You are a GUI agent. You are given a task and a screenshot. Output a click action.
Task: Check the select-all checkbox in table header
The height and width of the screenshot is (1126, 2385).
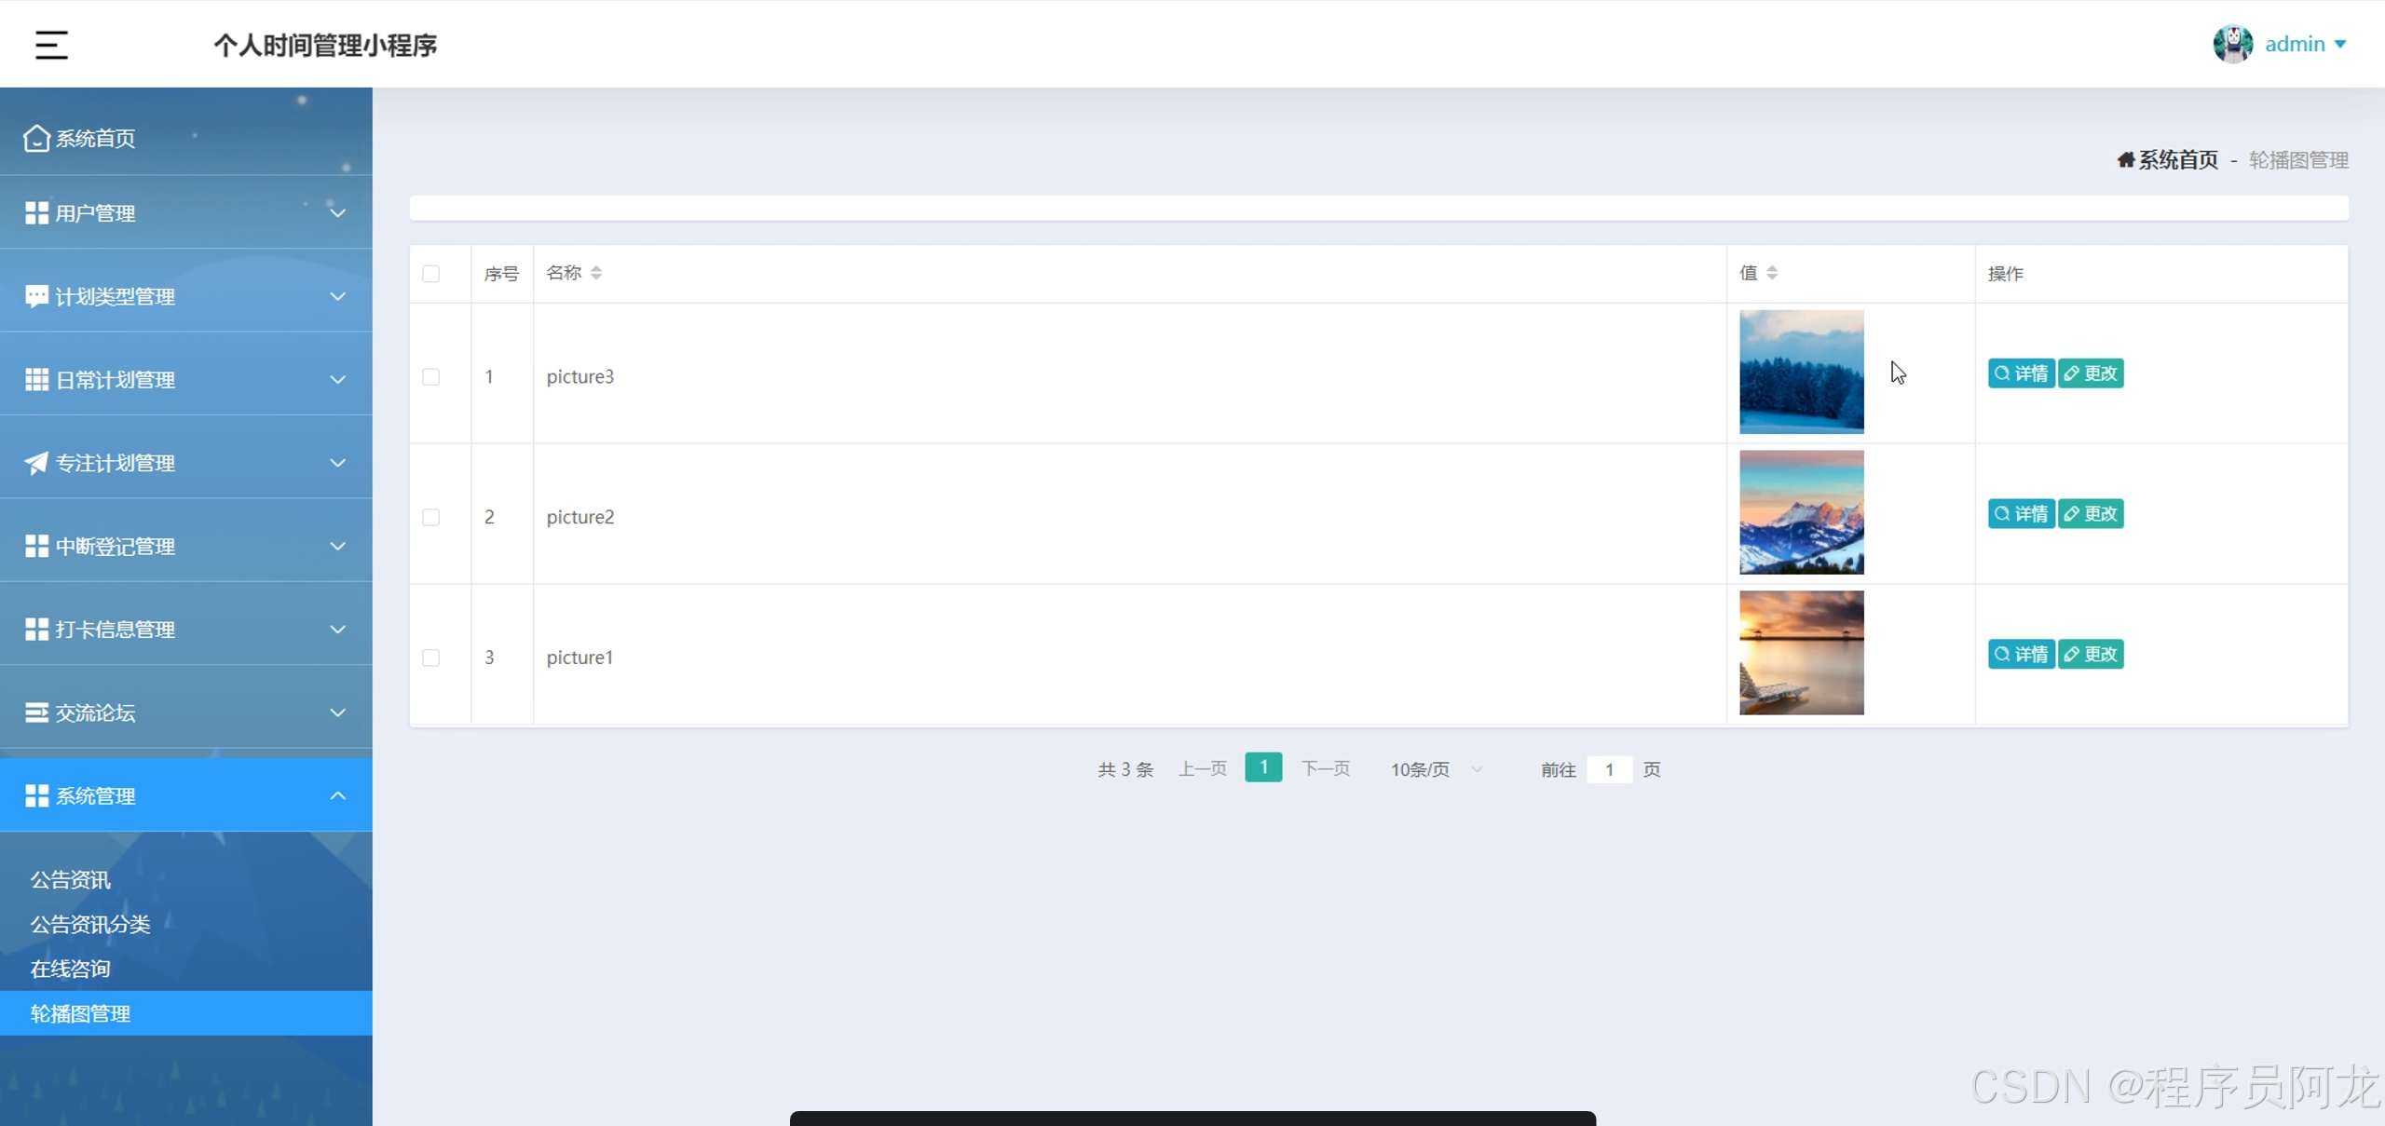pyautogui.click(x=430, y=274)
